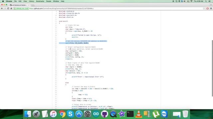
Task: Reload the GitHub page
Action: pos(8,9)
